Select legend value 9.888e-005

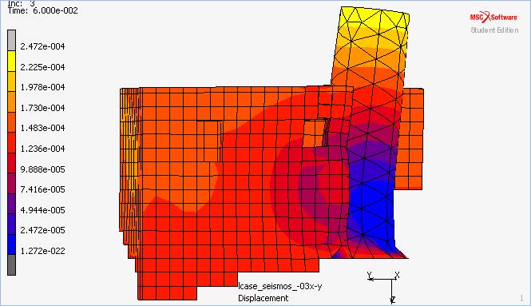coord(42,169)
